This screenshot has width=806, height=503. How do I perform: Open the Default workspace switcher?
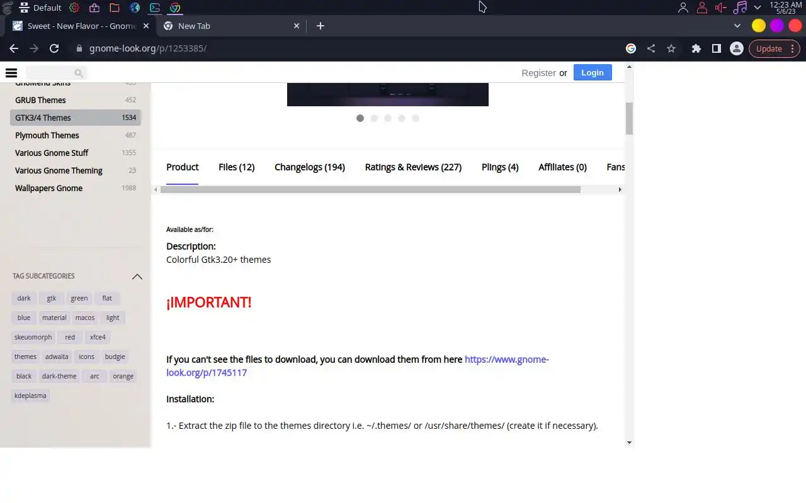[x=40, y=8]
